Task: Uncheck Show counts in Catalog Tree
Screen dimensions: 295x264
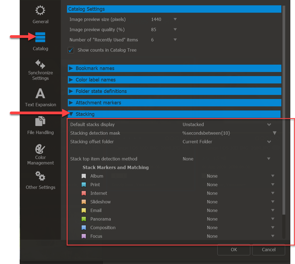Action: click(71, 50)
